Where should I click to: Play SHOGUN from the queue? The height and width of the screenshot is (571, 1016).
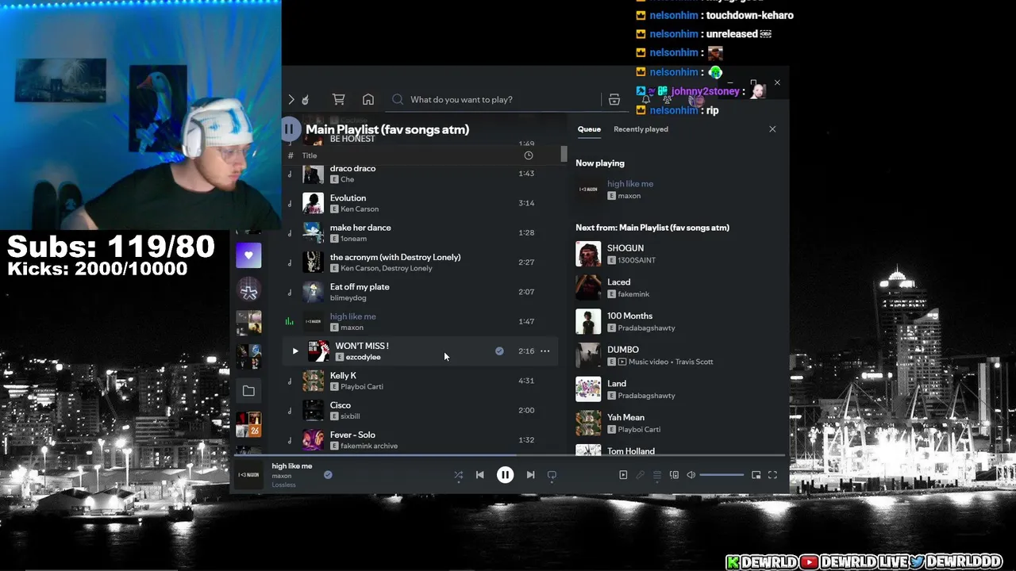tap(679, 254)
